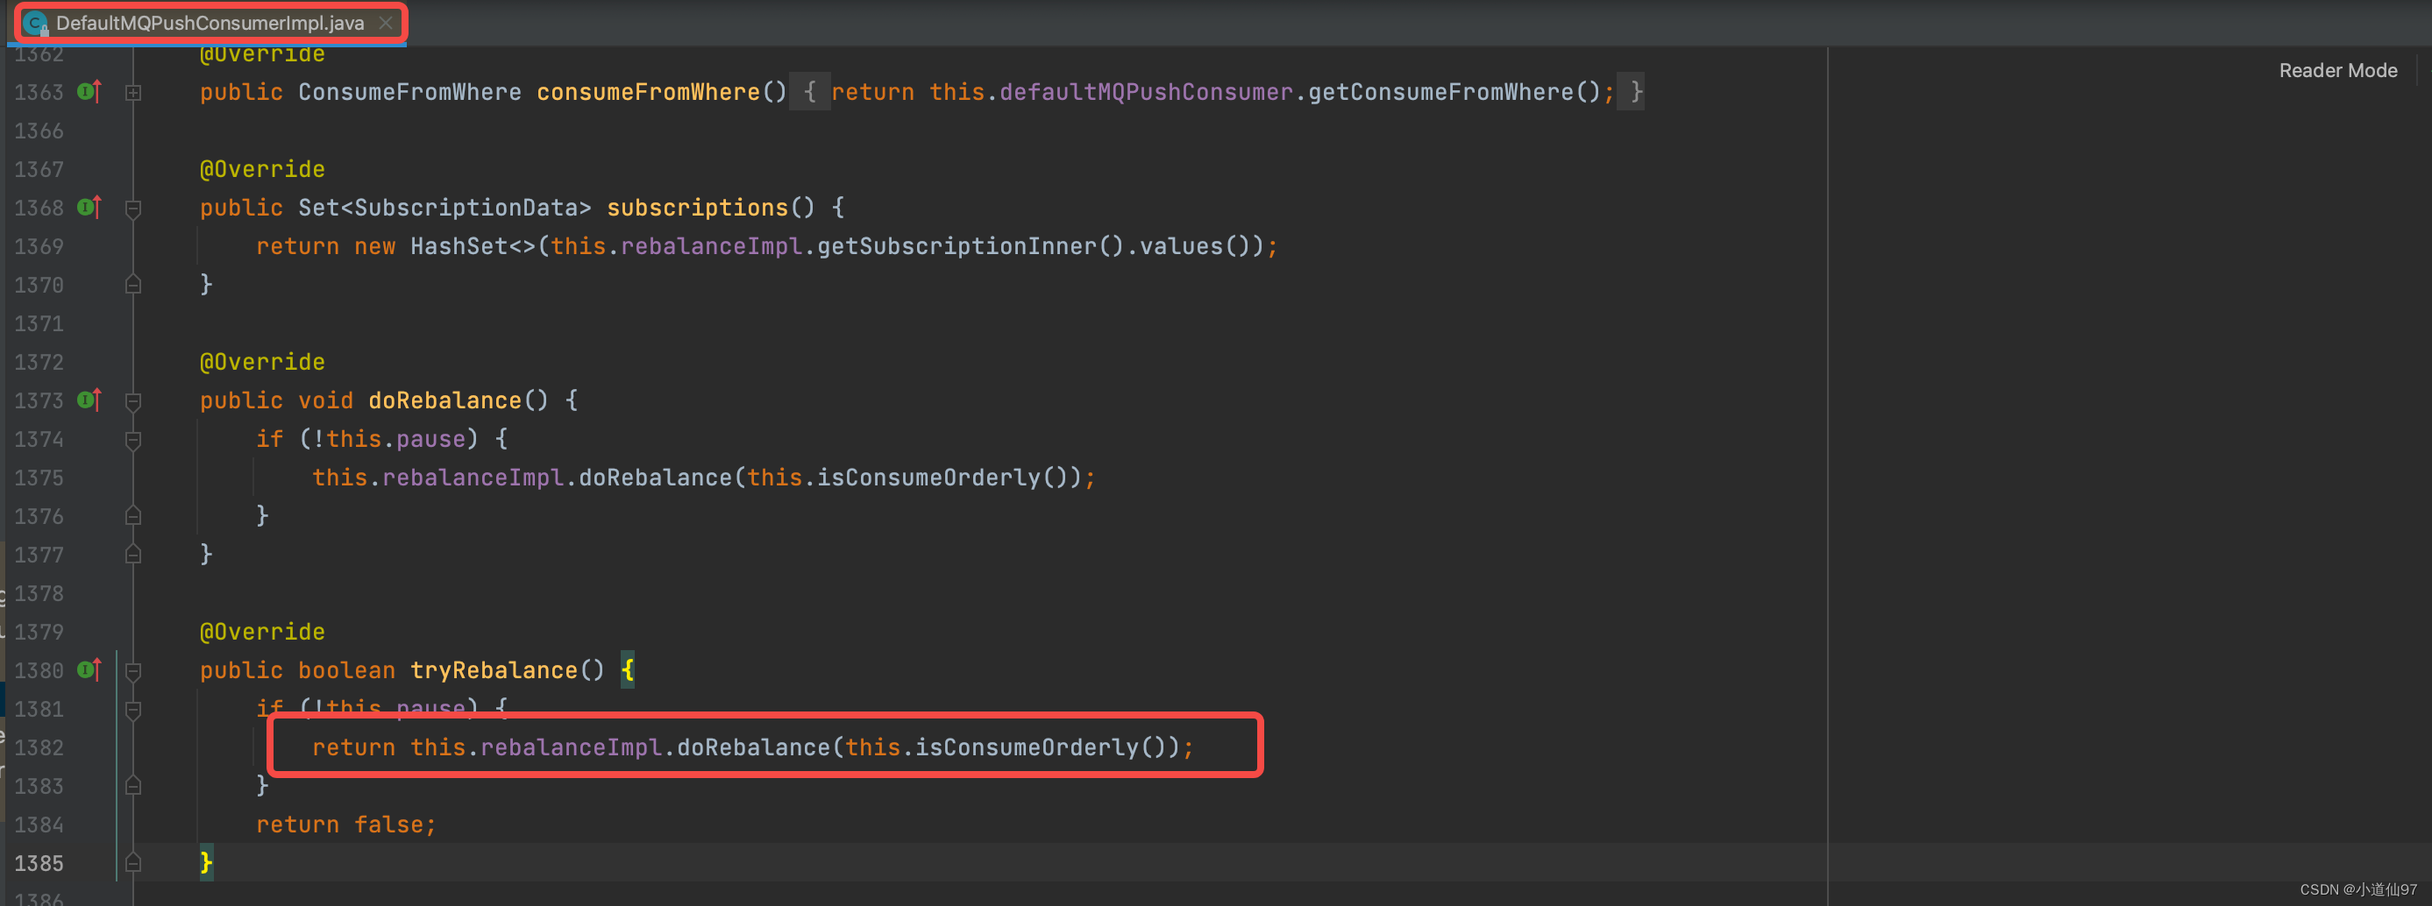This screenshot has height=906, width=2432.
Task: Collapse the fold end marker on line 1385
Action: (133, 864)
